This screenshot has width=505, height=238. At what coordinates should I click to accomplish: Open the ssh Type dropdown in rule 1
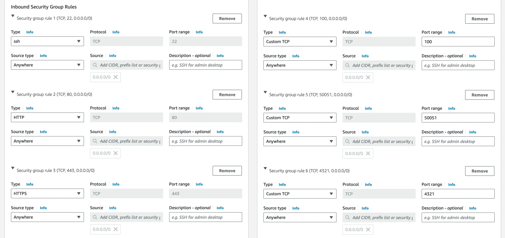coord(47,41)
